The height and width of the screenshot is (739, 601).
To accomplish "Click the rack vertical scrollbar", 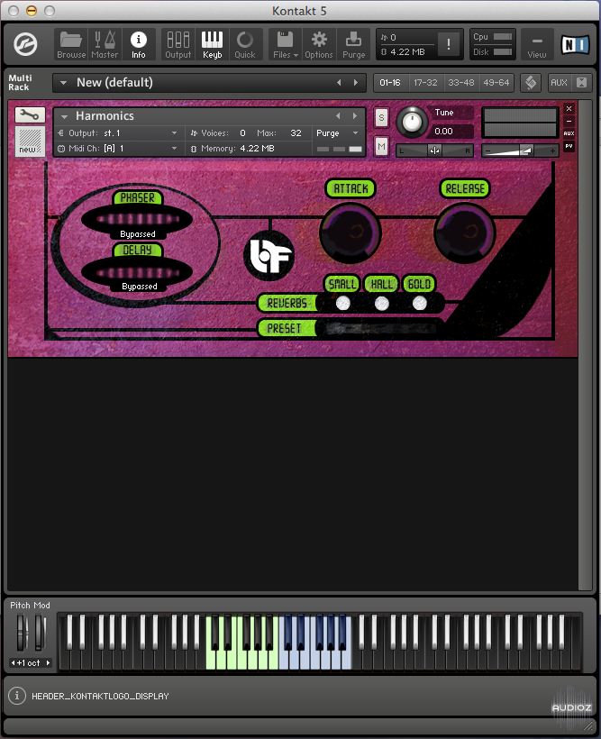I will [x=585, y=344].
